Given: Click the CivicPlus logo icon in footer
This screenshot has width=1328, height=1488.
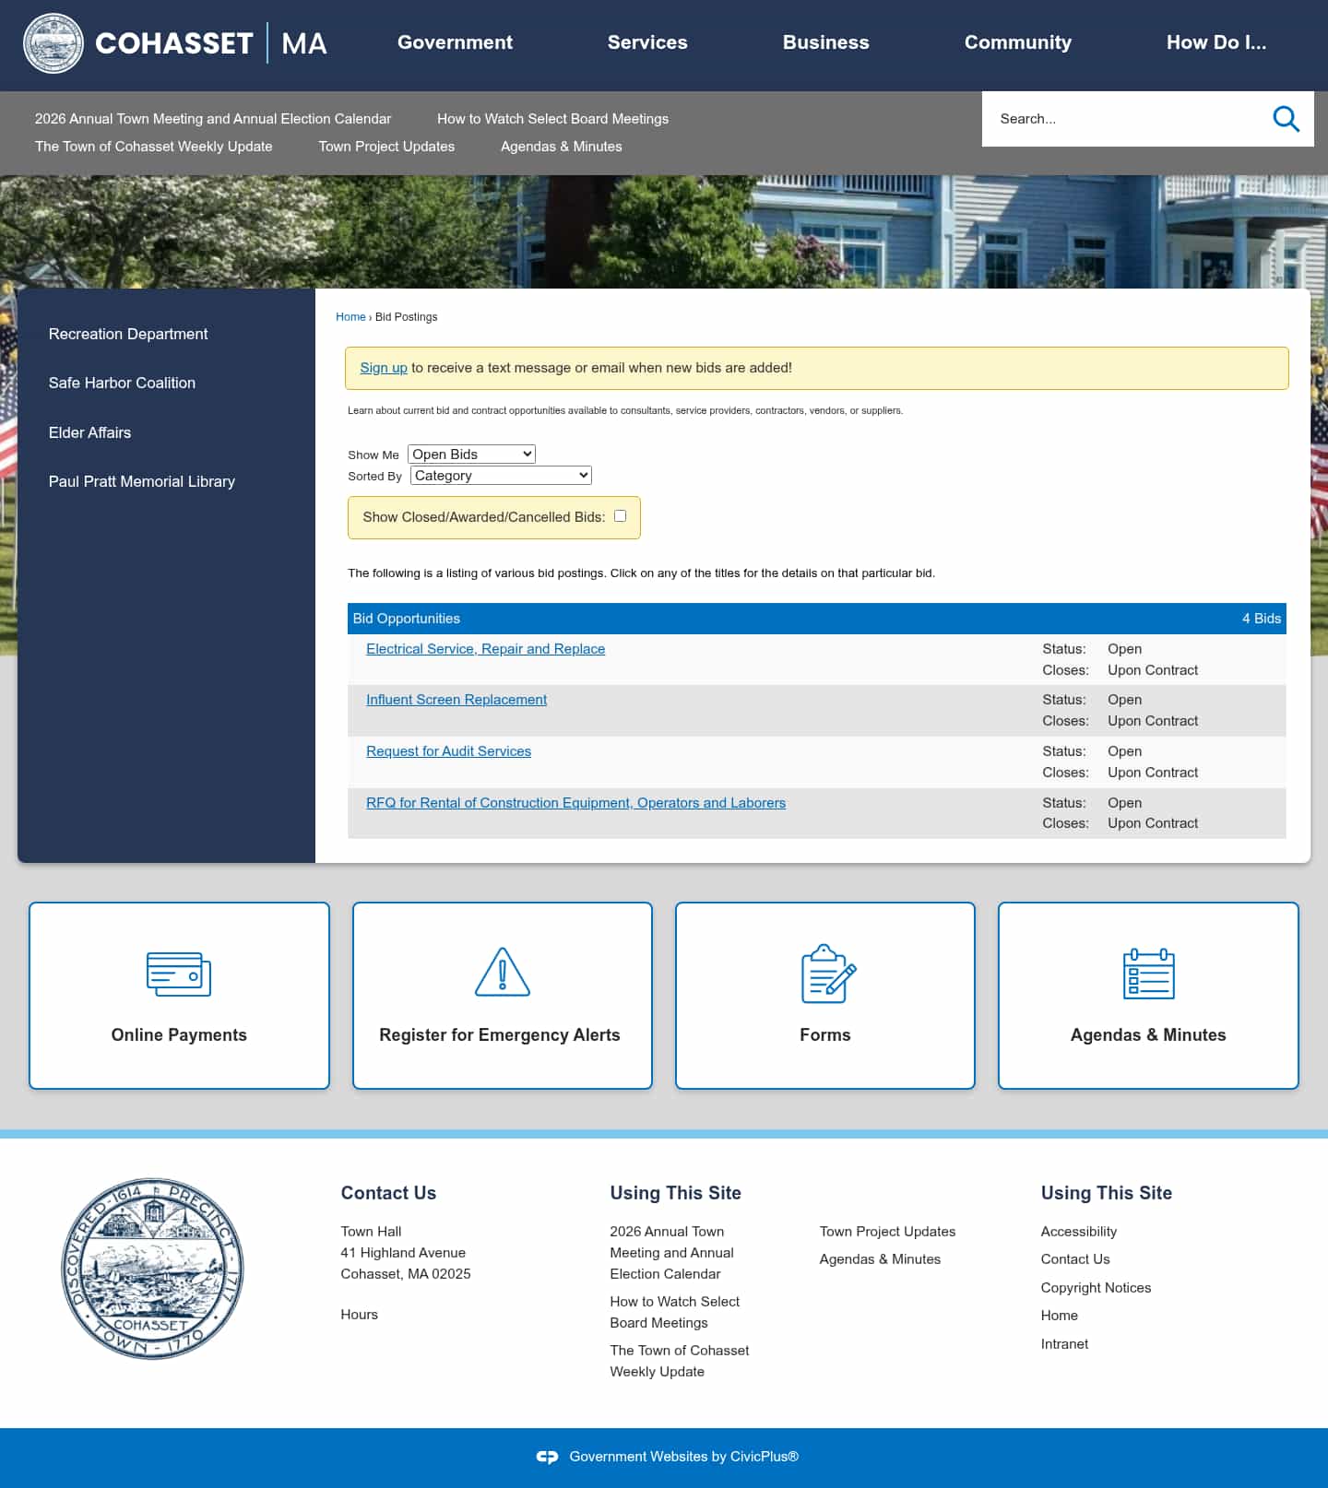Looking at the screenshot, I should tap(547, 1457).
